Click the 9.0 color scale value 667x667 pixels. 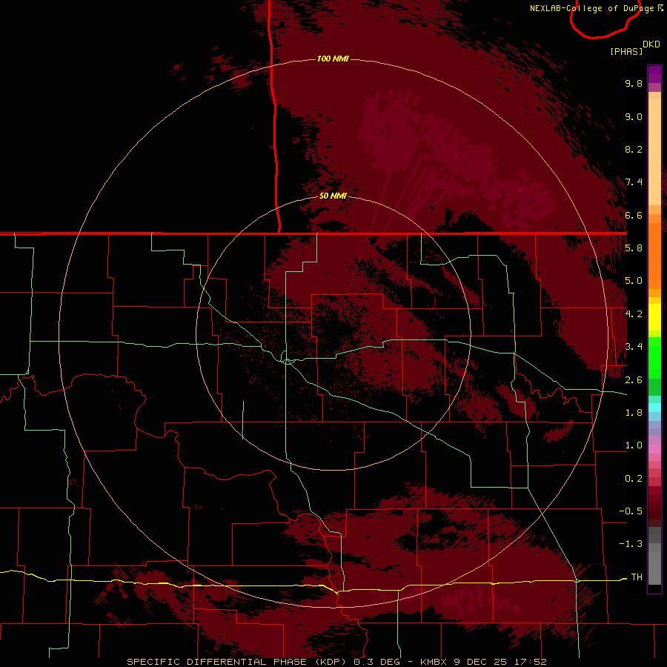coord(634,116)
